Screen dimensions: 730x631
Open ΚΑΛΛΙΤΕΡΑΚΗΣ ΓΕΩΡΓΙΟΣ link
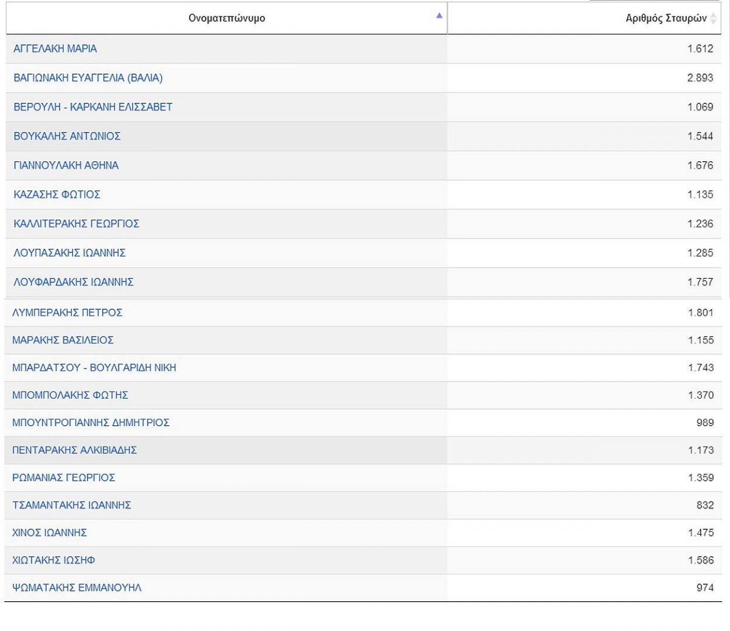coord(77,224)
